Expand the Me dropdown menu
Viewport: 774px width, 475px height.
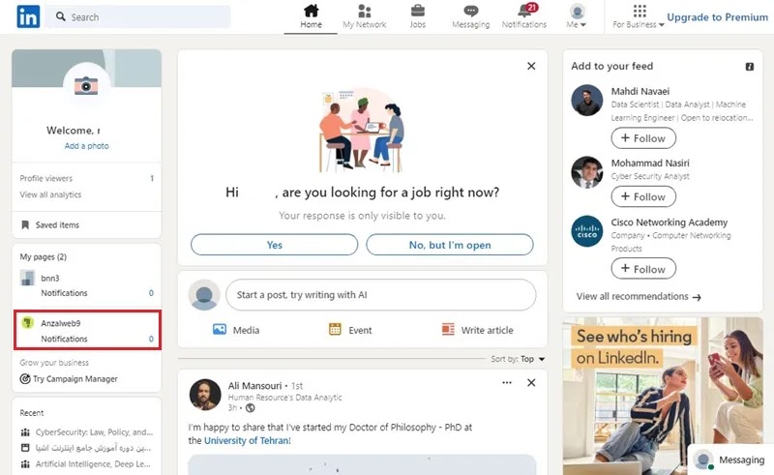[x=577, y=16]
